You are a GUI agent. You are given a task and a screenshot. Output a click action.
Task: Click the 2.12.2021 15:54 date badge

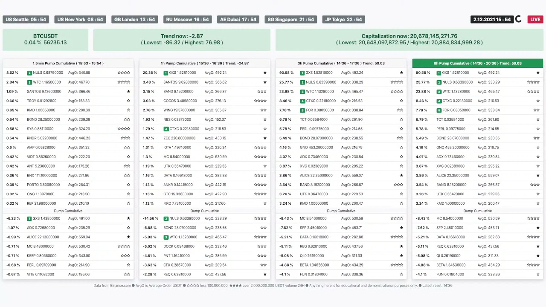pos(492,19)
